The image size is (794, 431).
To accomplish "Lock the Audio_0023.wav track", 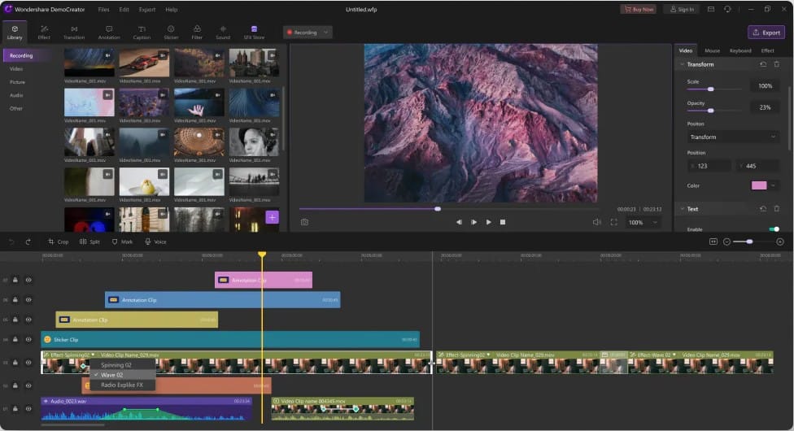I will pyautogui.click(x=15, y=408).
